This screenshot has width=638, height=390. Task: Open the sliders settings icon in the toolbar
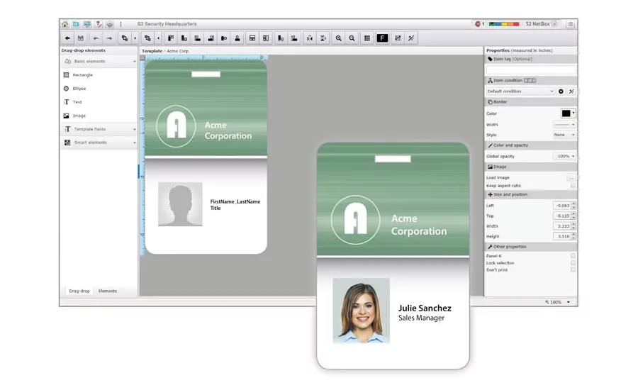click(398, 38)
